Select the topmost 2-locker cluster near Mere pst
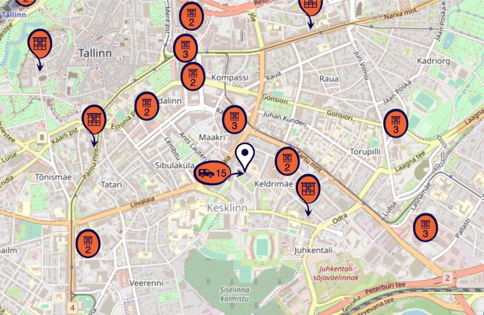Viewport: 484px width, 315px height. [x=191, y=16]
